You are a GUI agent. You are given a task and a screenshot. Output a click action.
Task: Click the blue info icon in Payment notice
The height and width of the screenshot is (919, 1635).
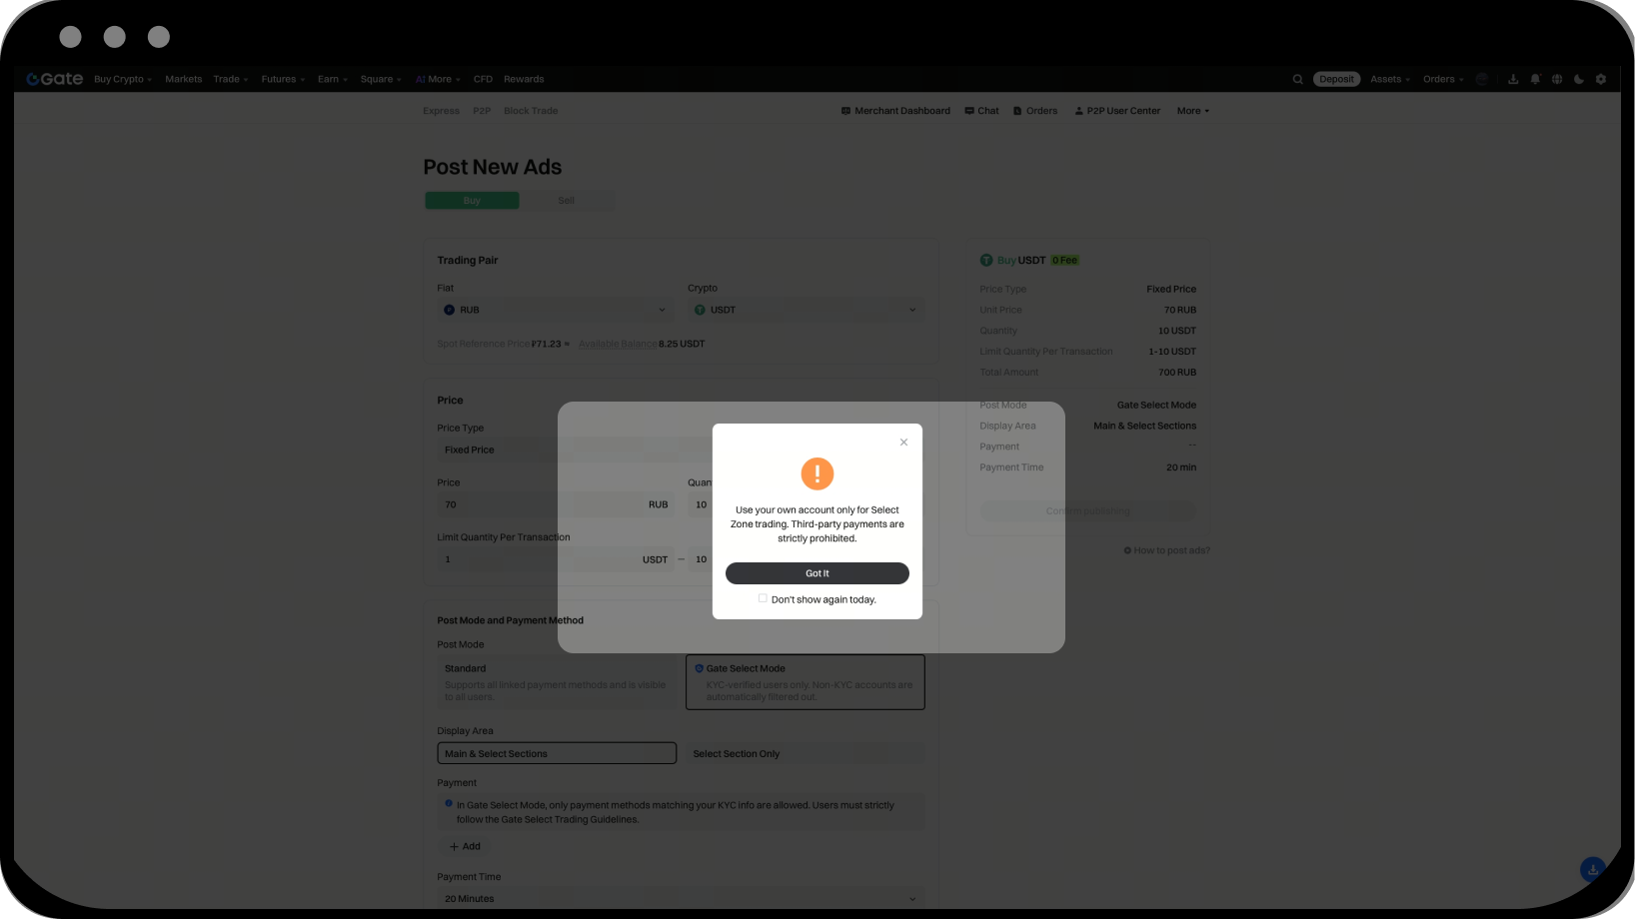click(449, 803)
